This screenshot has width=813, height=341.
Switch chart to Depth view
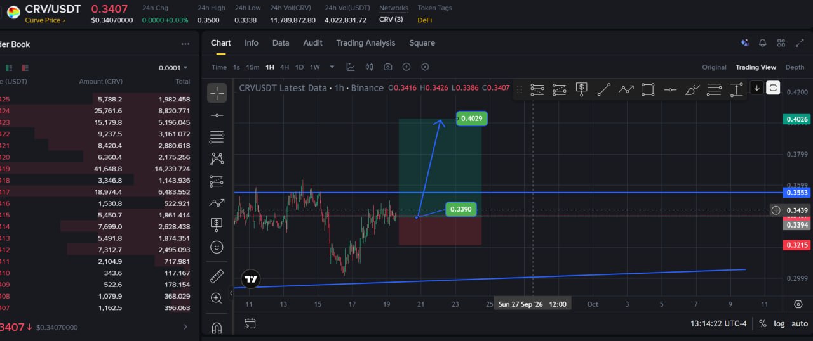[795, 67]
